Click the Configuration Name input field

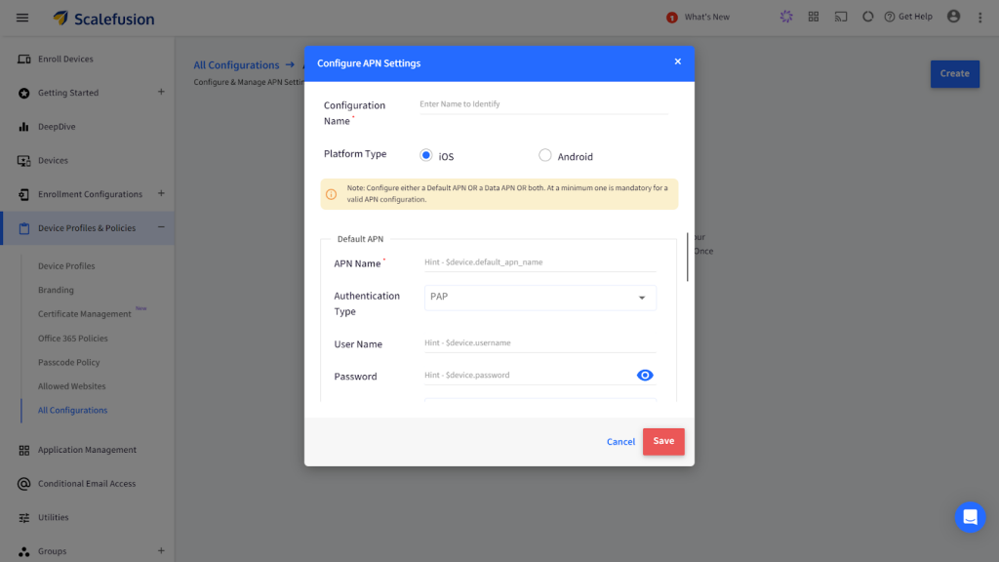[x=543, y=104]
